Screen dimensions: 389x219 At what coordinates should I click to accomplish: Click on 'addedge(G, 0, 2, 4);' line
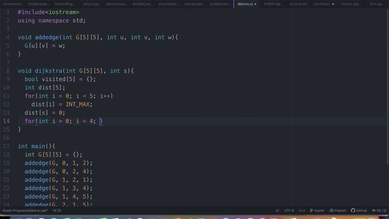pyautogui.click(x=58, y=172)
